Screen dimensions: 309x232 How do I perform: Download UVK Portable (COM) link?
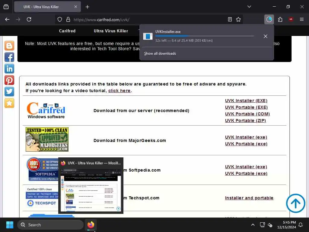click(x=247, y=114)
